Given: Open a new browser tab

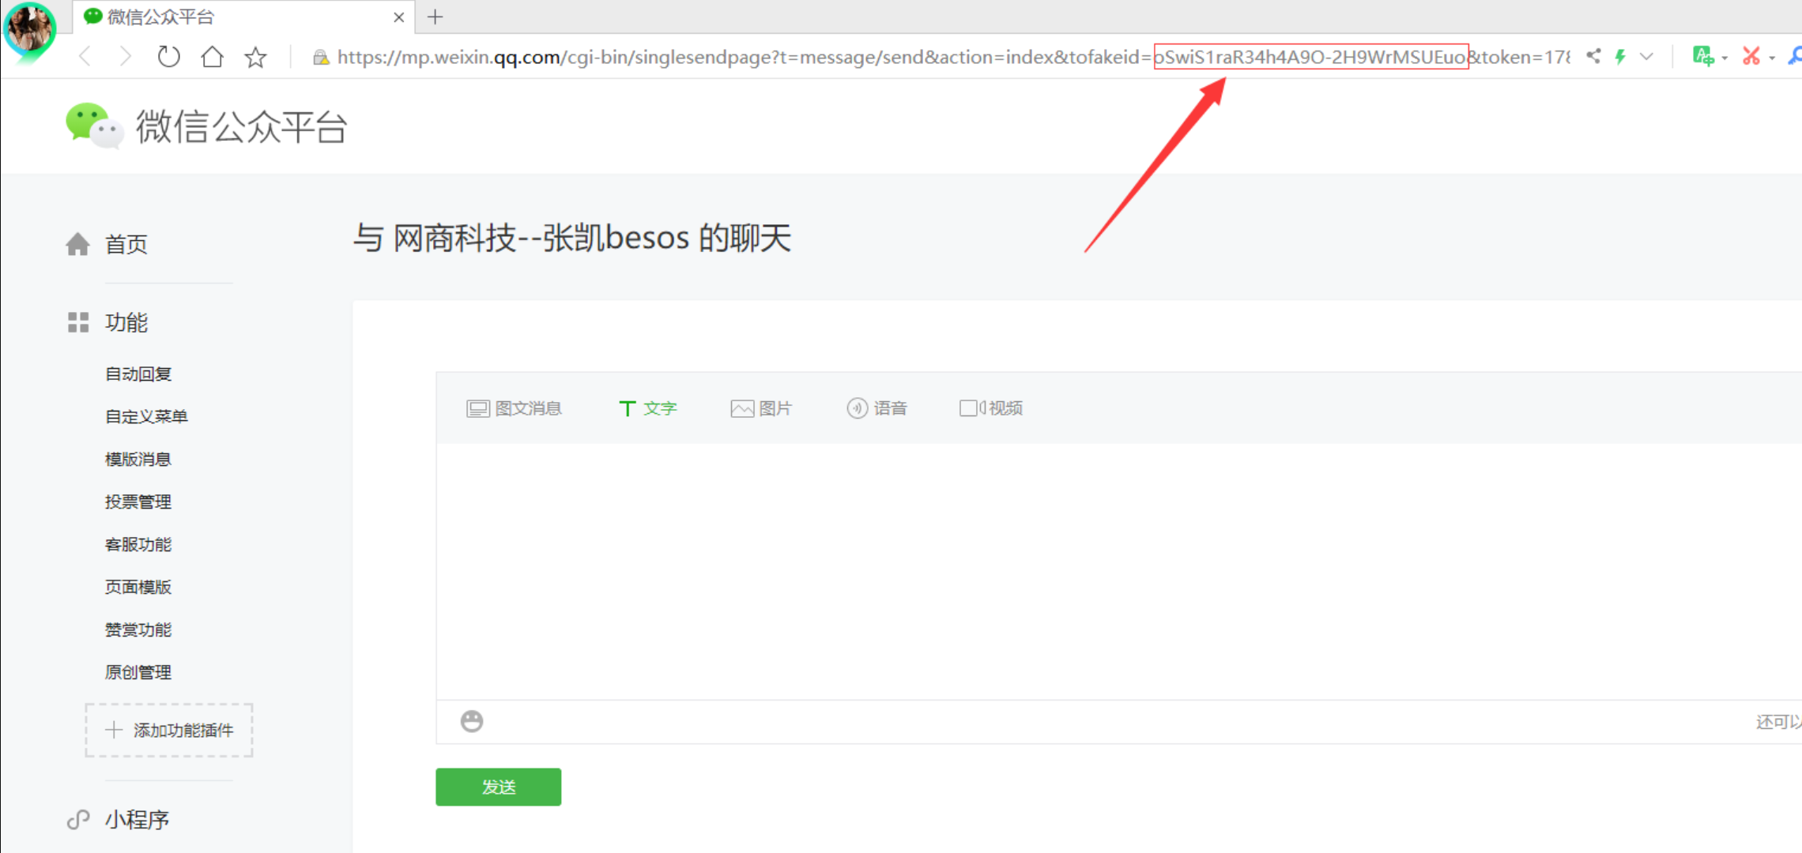Looking at the screenshot, I should pyautogui.click(x=435, y=17).
